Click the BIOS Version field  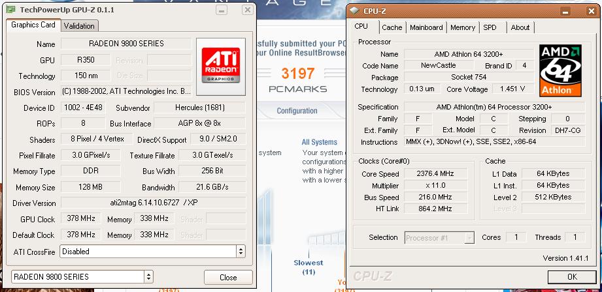coord(126,91)
